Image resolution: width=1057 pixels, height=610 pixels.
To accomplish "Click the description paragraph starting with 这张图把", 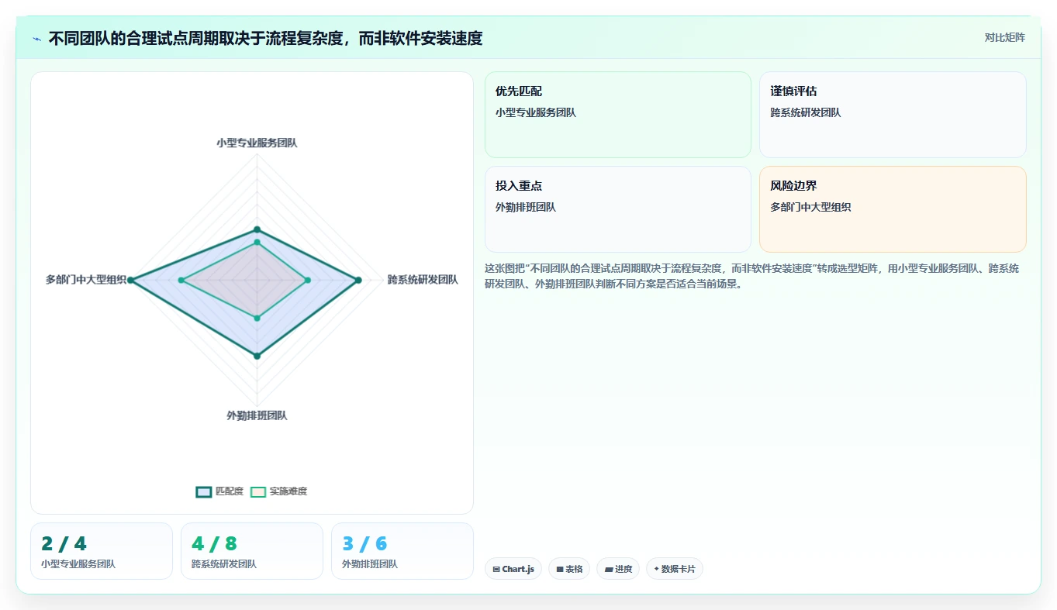I will [x=752, y=276].
